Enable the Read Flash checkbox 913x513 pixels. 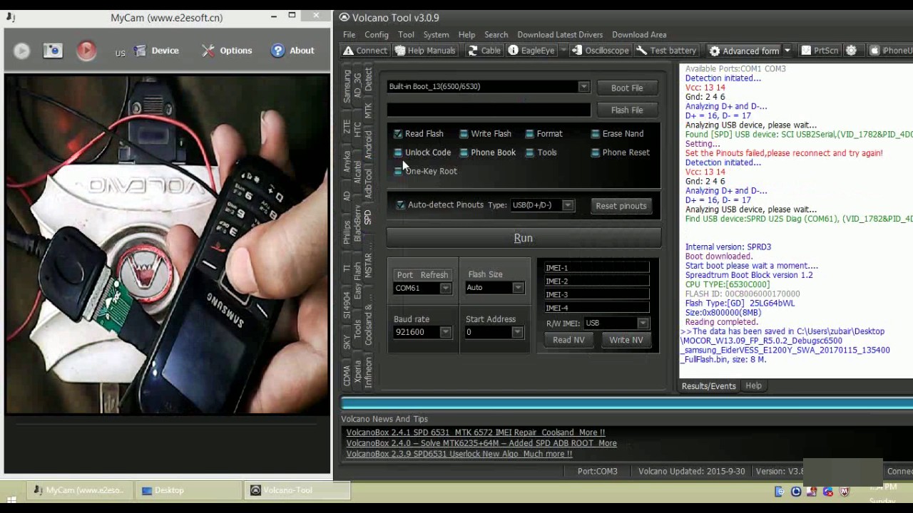[x=398, y=133]
